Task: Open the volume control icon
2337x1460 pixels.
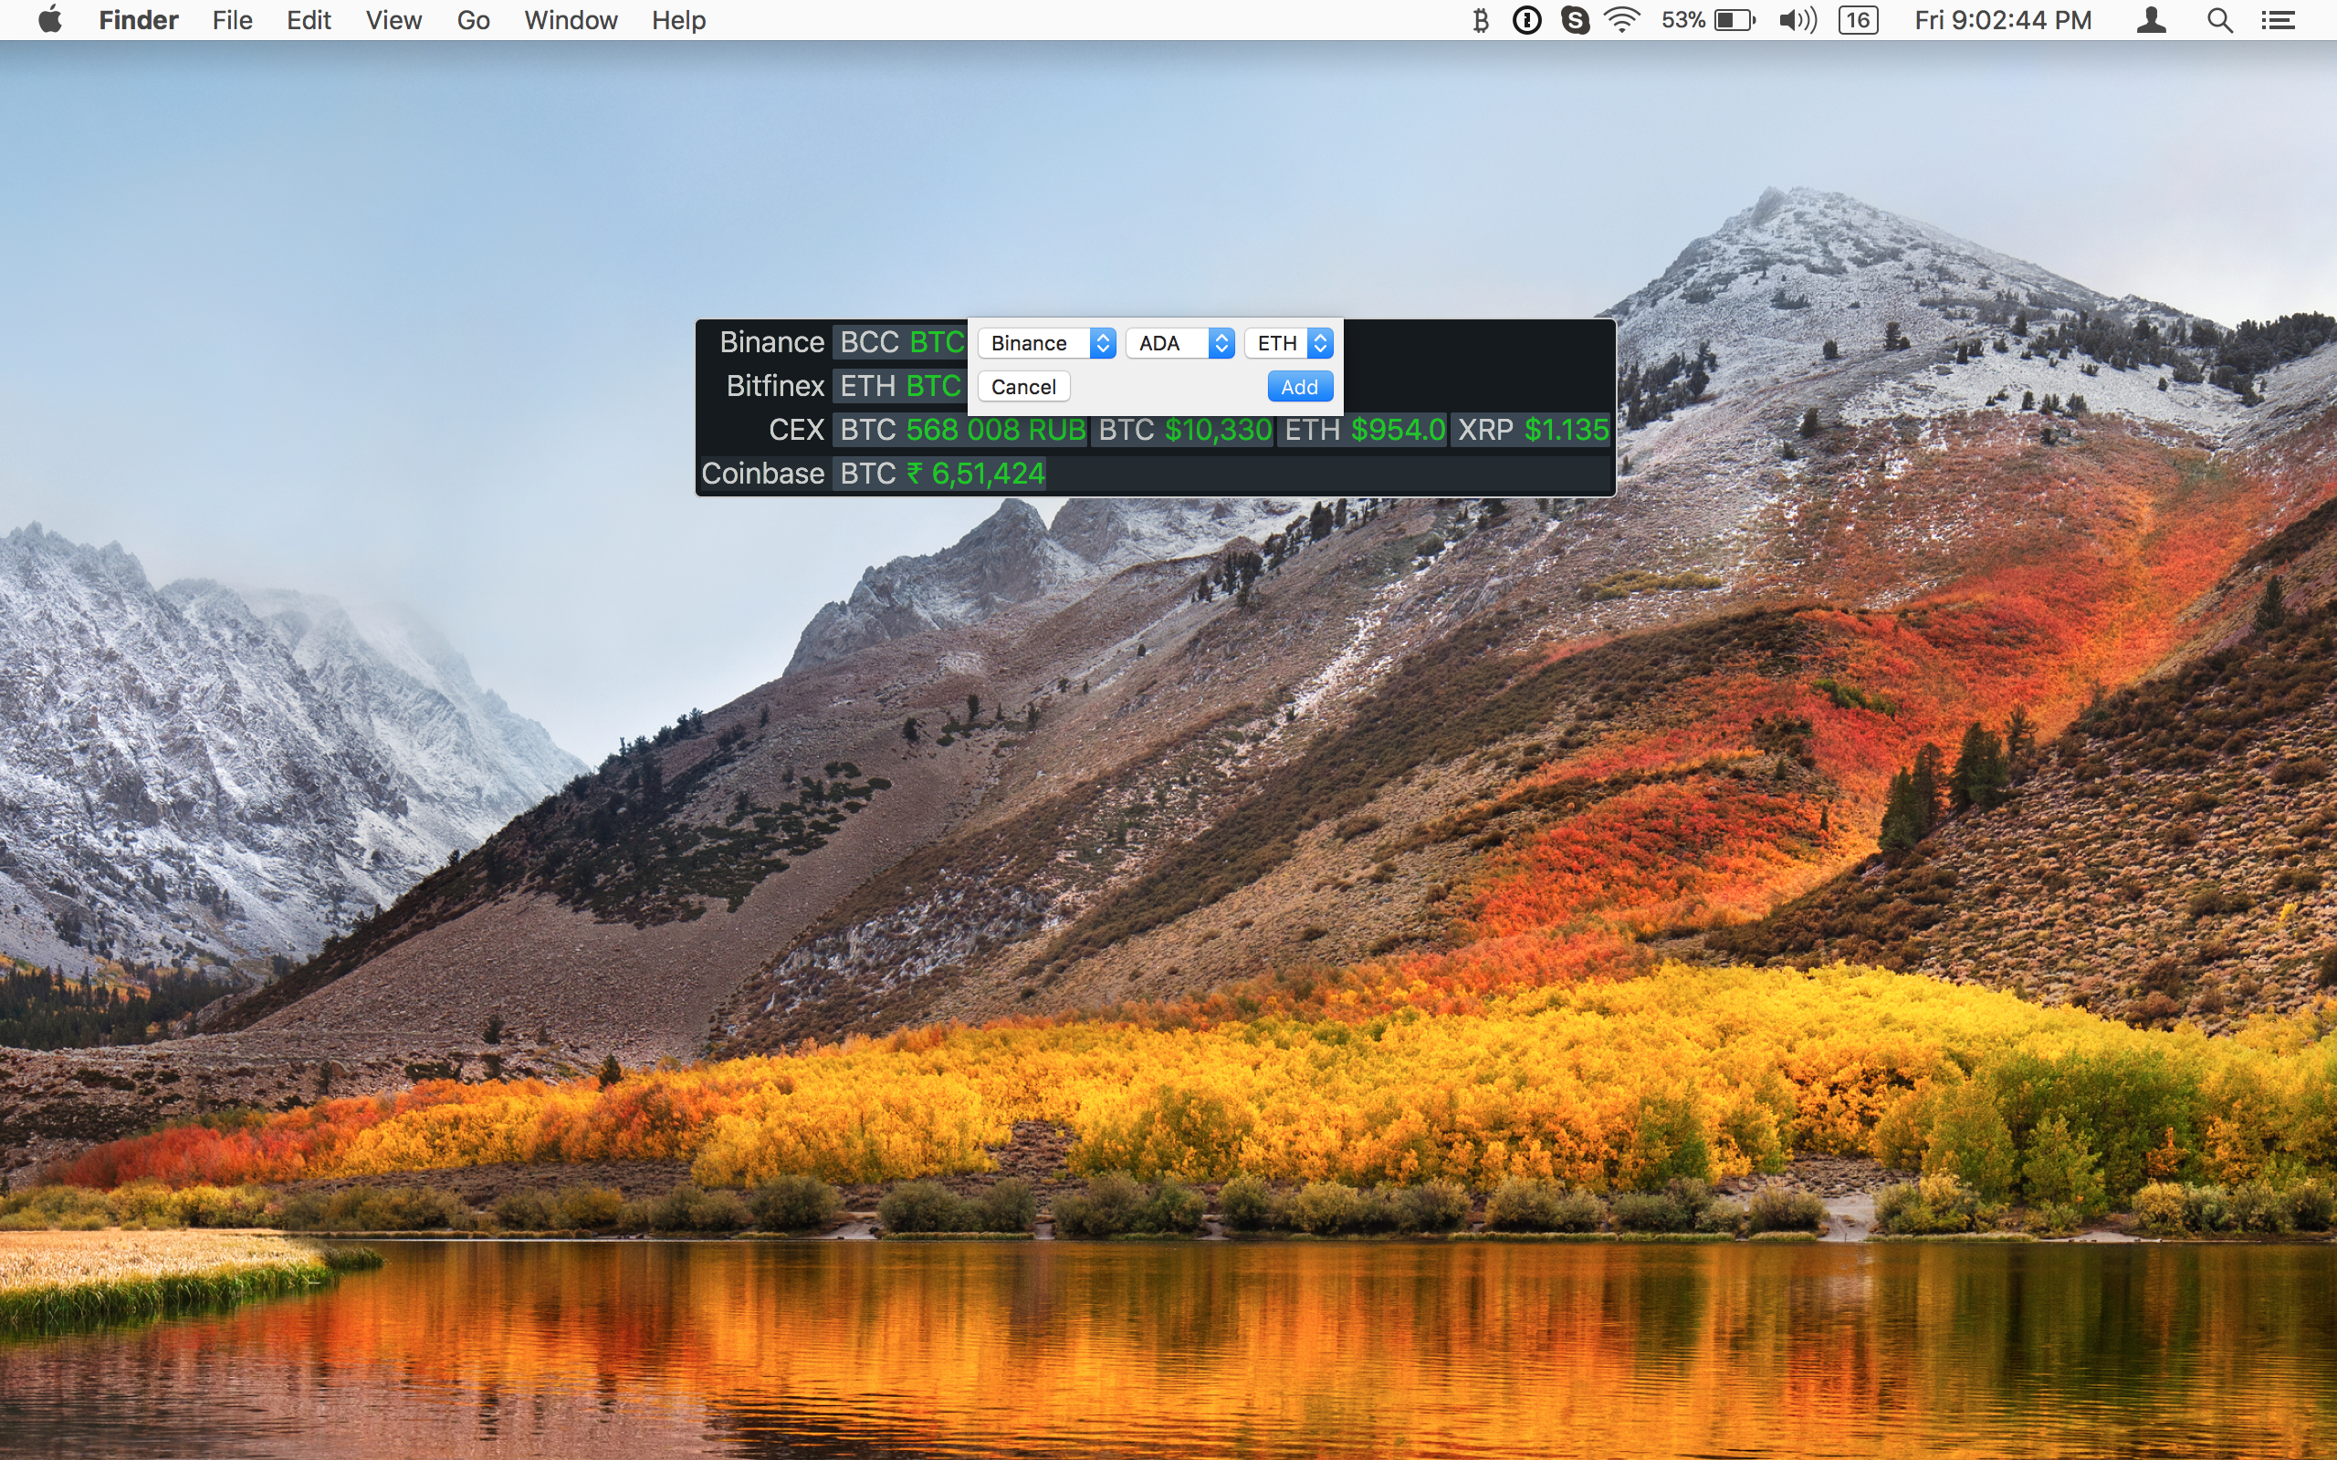Action: click(x=1797, y=20)
